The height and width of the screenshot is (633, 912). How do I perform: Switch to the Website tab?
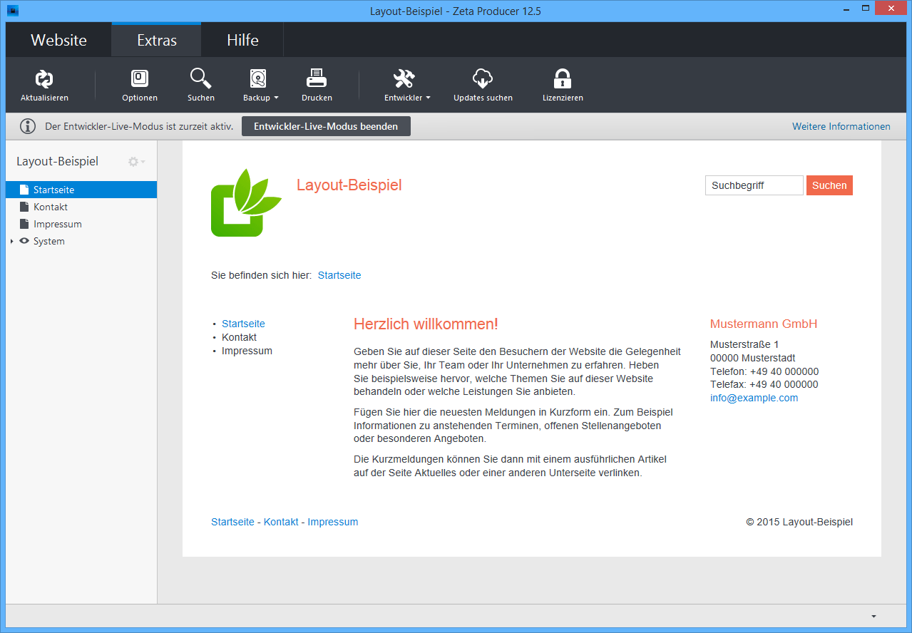(58, 40)
